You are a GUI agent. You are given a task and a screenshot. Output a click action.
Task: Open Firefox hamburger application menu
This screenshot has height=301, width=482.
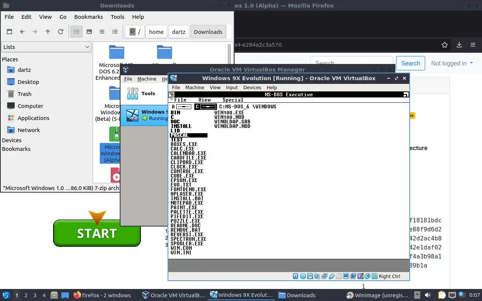pos(473,45)
